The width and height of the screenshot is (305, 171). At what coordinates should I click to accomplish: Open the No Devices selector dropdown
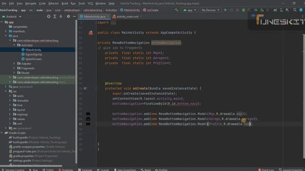pyautogui.click(x=210, y=10)
